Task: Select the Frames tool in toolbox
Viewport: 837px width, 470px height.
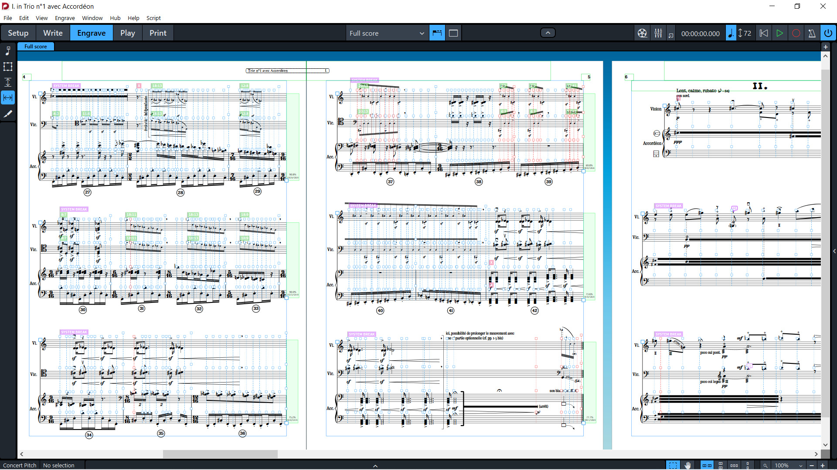Action: [8, 67]
